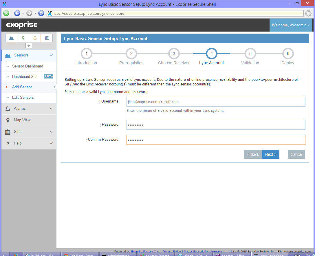This screenshot has height=256, width=315.
Task: Open the Welcome, exoadmin user menu
Action: pos(291,25)
